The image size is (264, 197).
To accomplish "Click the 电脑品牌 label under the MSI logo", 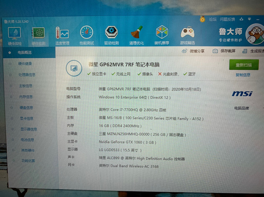I will click(x=242, y=108).
